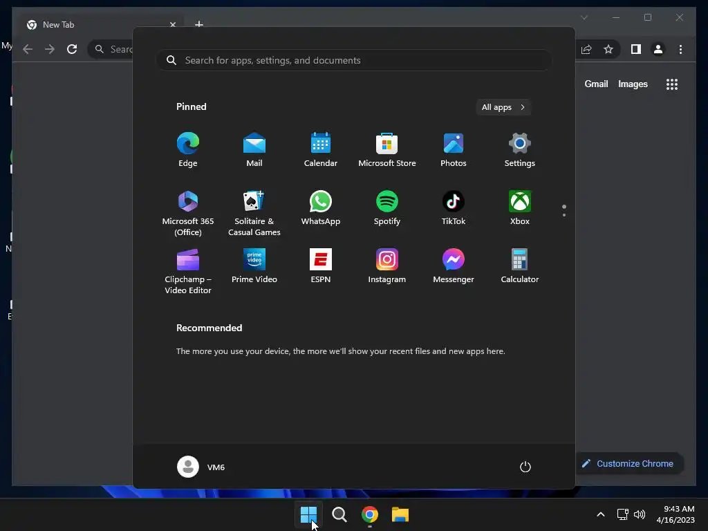Go to next page of pinned apps
The width and height of the screenshot is (708, 531).
click(x=564, y=215)
